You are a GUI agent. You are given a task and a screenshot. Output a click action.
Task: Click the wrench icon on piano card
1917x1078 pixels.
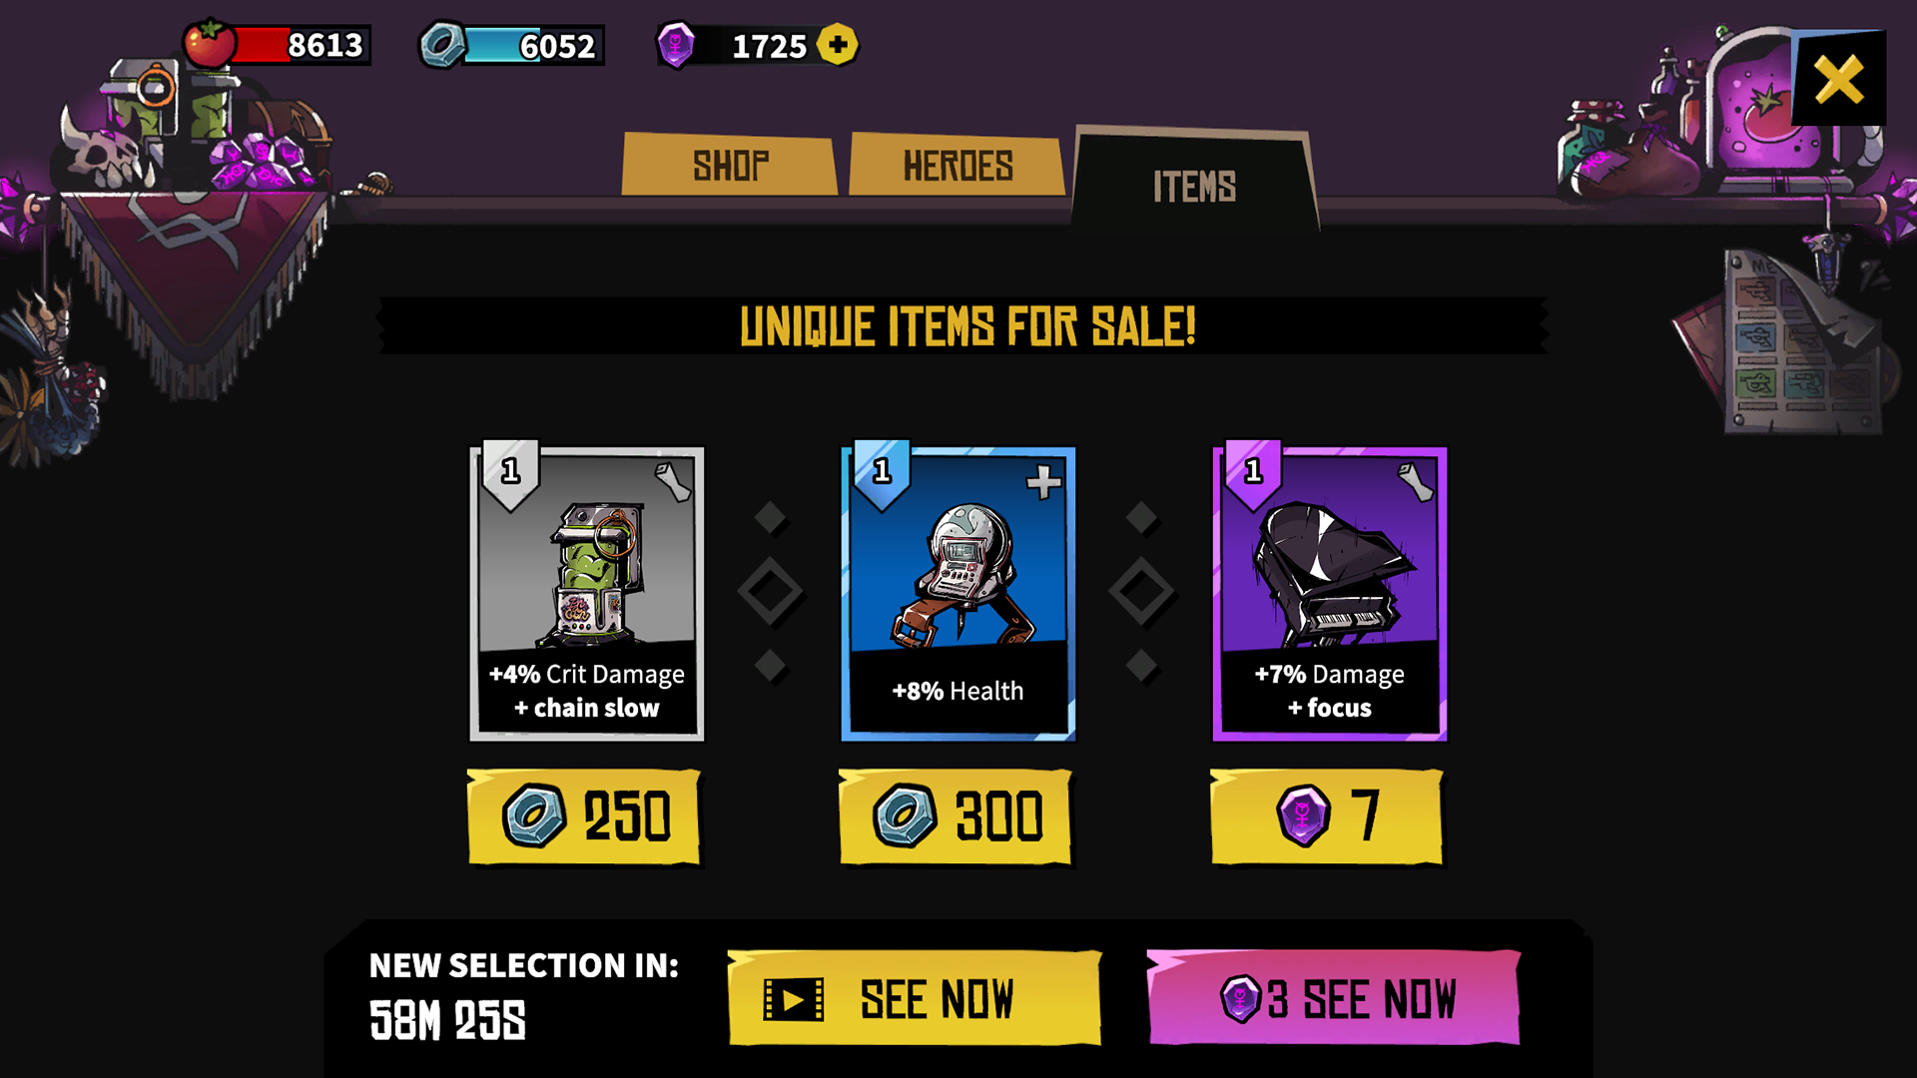[1415, 482]
